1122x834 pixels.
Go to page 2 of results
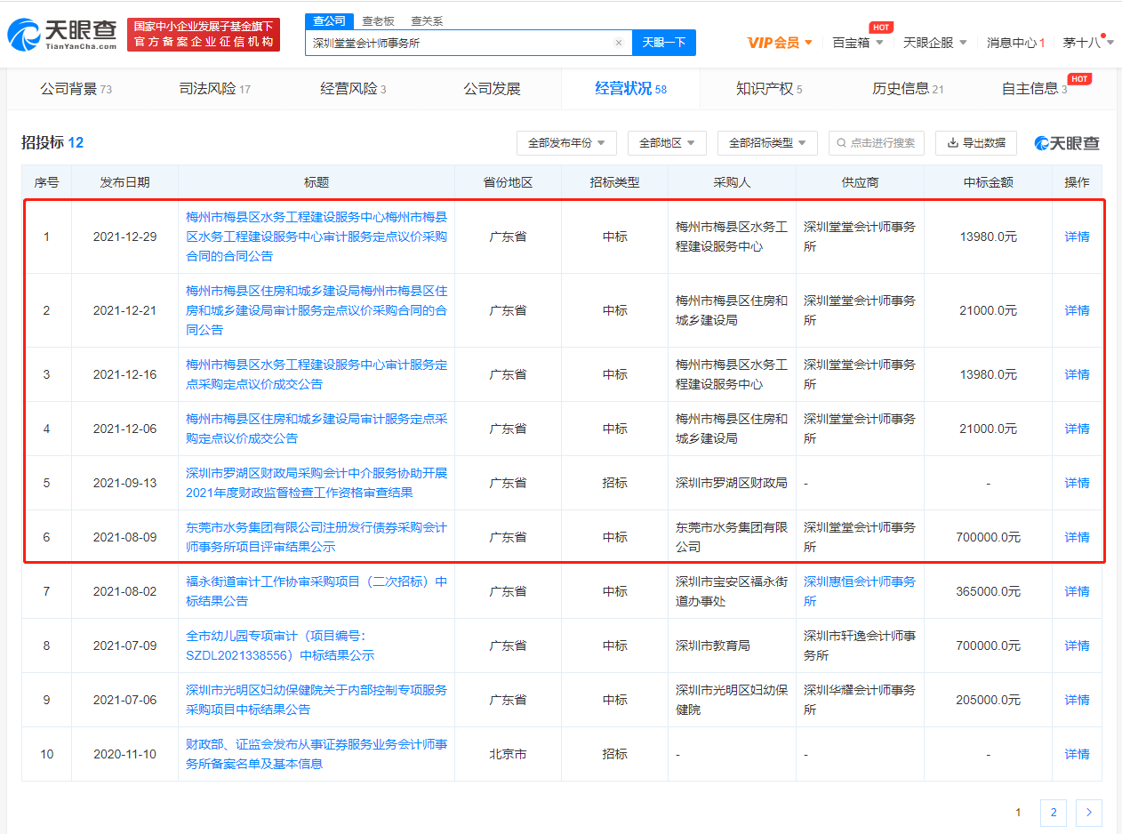point(1053,812)
